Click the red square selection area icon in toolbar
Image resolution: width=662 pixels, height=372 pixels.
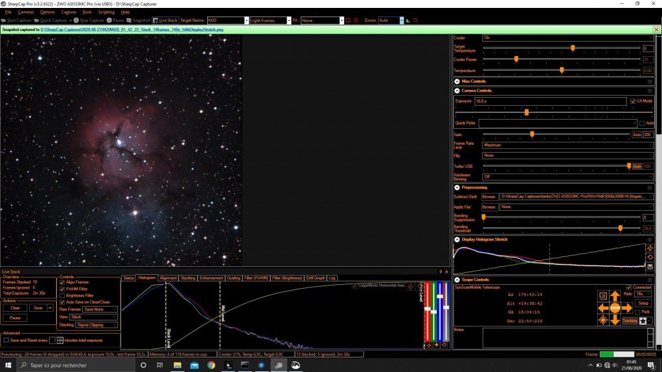click(348, 20)
